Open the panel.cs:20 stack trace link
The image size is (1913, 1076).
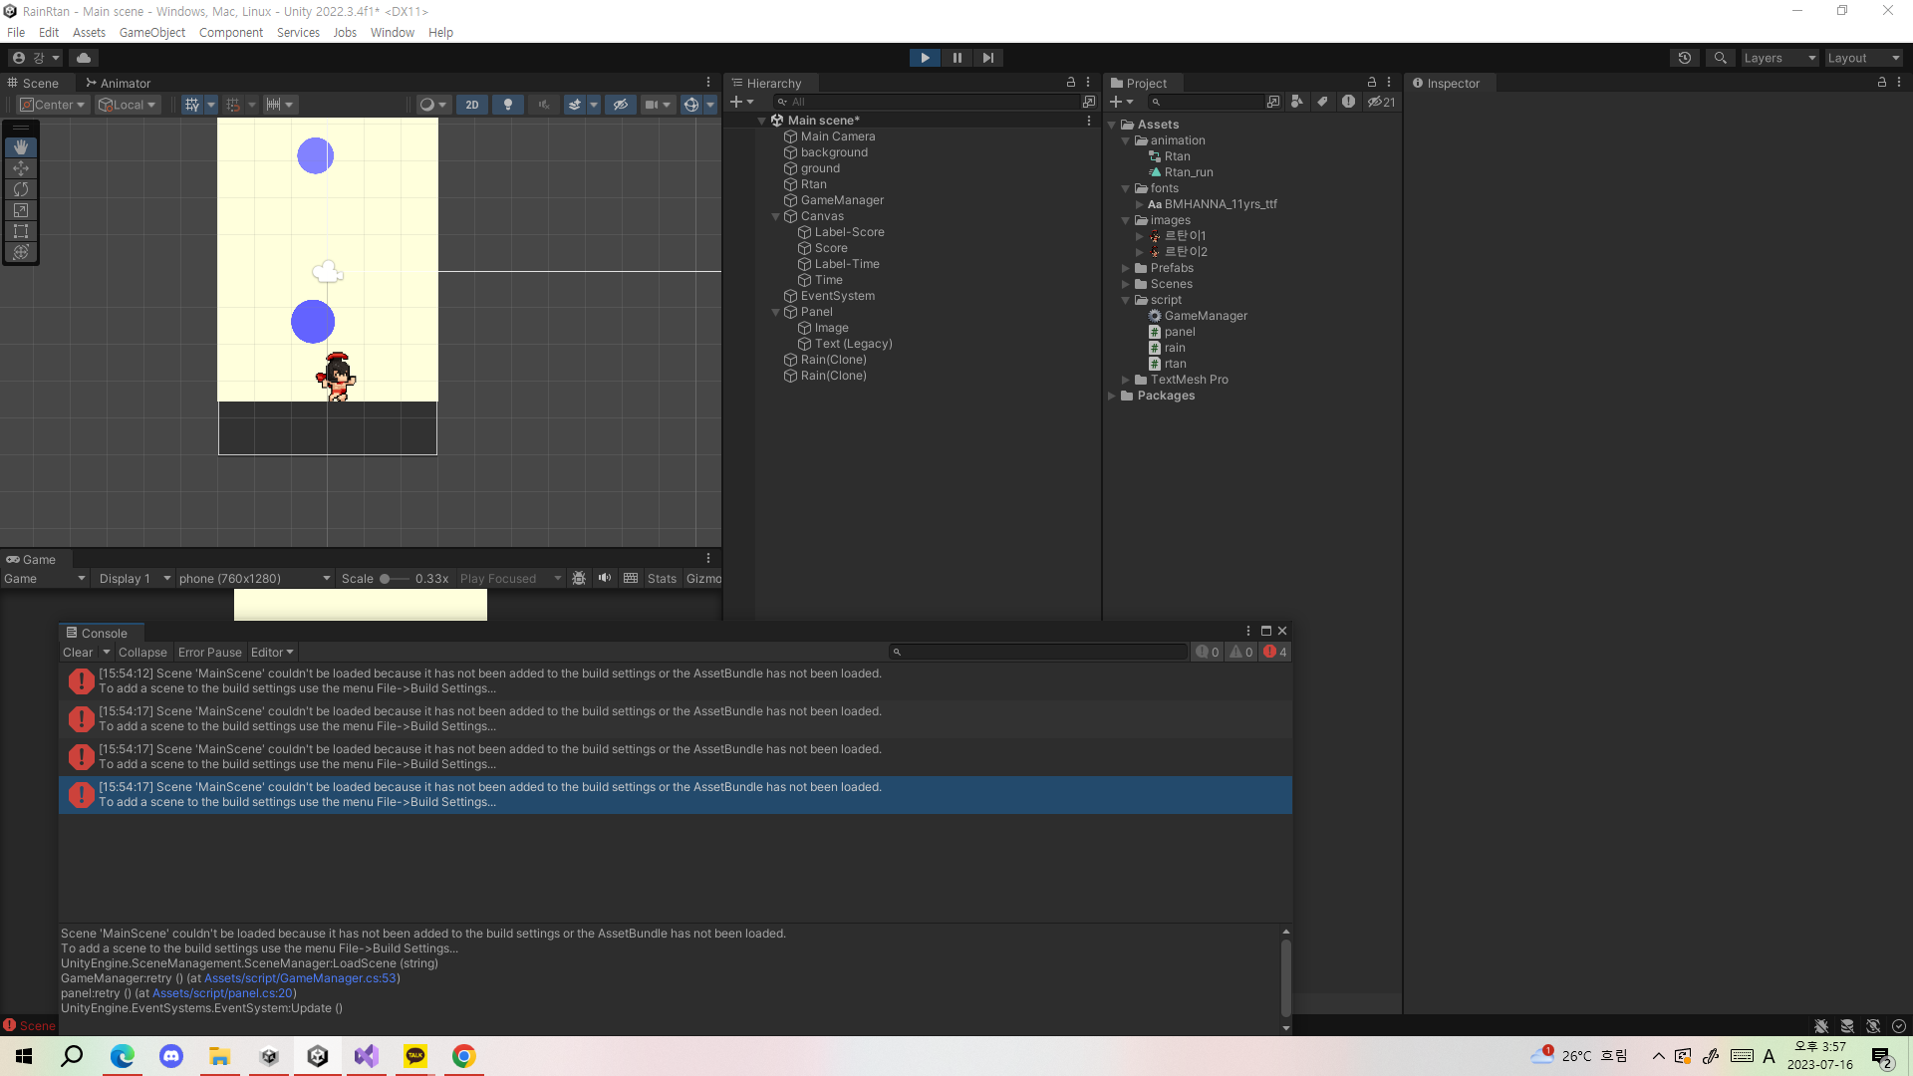(x=222, y=993)
